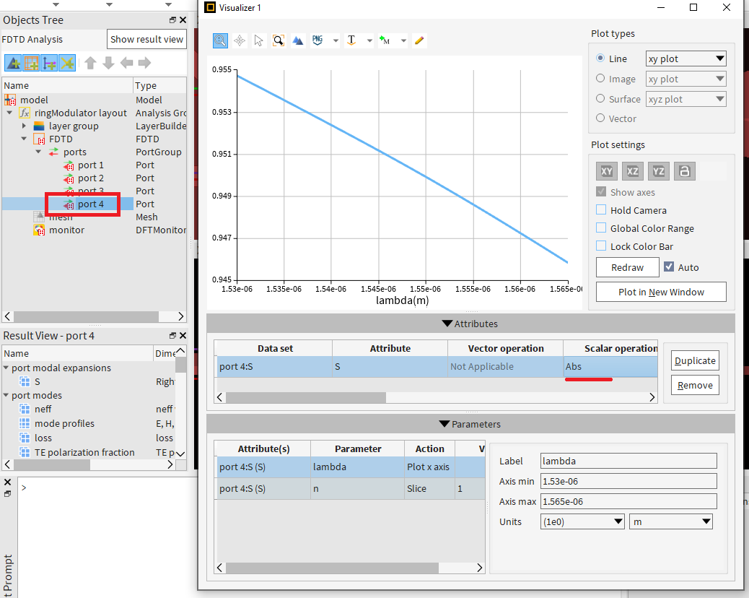Select the neff result in Result View
749x598 pixels.
coord(43,409)
